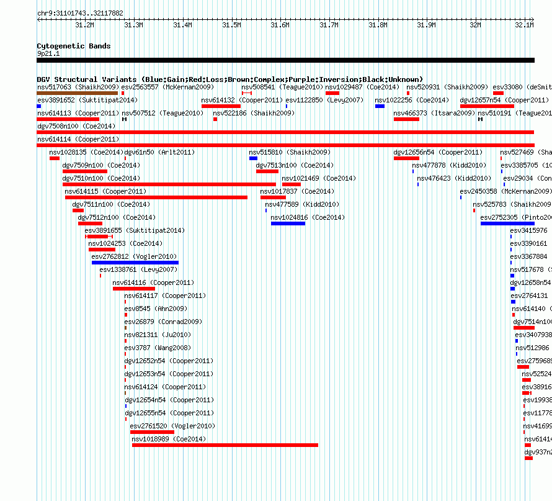
Task: Open the nsv476423 (Kidd2010) label
Action: point(454,178)
